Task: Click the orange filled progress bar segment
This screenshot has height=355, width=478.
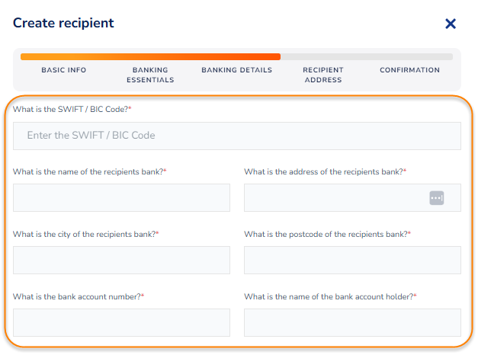Action: (x=150, y=56)
